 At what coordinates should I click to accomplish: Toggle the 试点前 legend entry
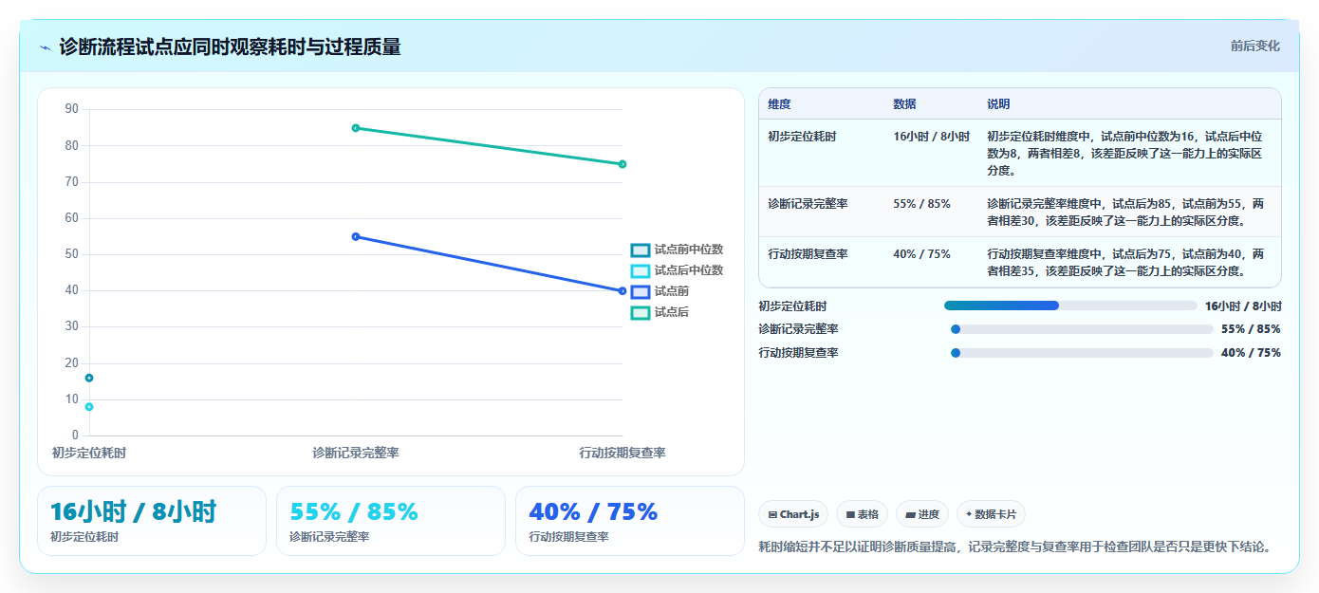tap(660, 291)
